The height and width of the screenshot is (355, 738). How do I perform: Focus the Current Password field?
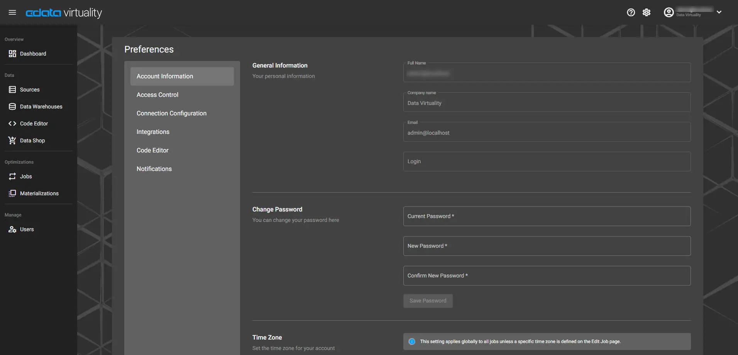pos(547,216)
